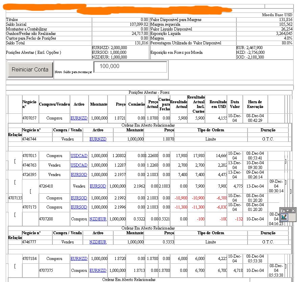Click the Design Mode ruler-and-pencil icon
Image resolution: width=302 pixels, height=282 pixels.
coord(284,217)
